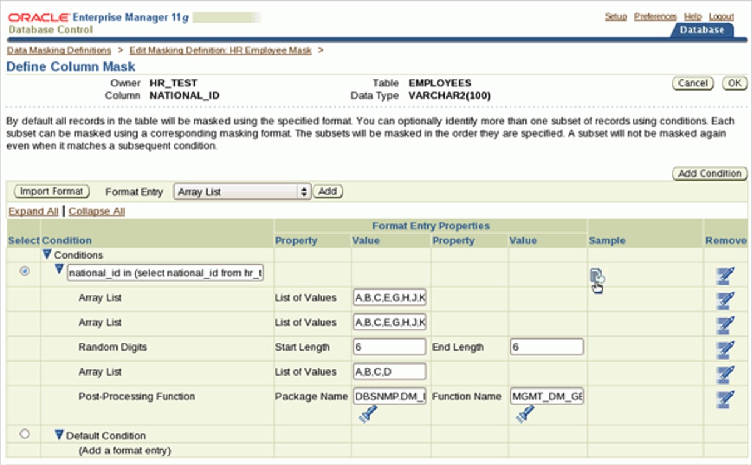Click Add next to Format Entry
Screen dimensions: 752x465
[328, 191]
